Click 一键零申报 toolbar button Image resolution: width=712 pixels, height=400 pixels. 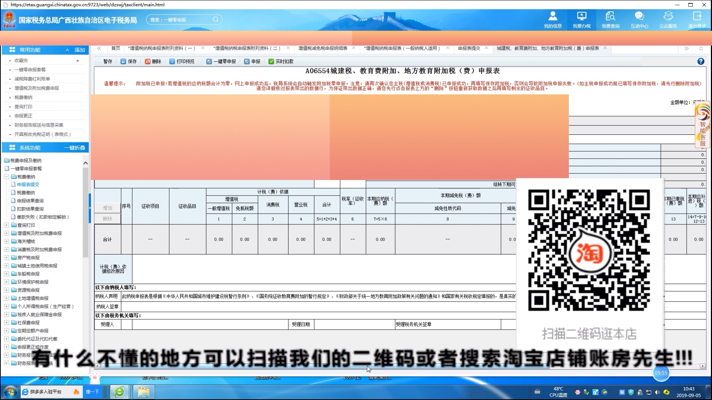coord(221,61)
